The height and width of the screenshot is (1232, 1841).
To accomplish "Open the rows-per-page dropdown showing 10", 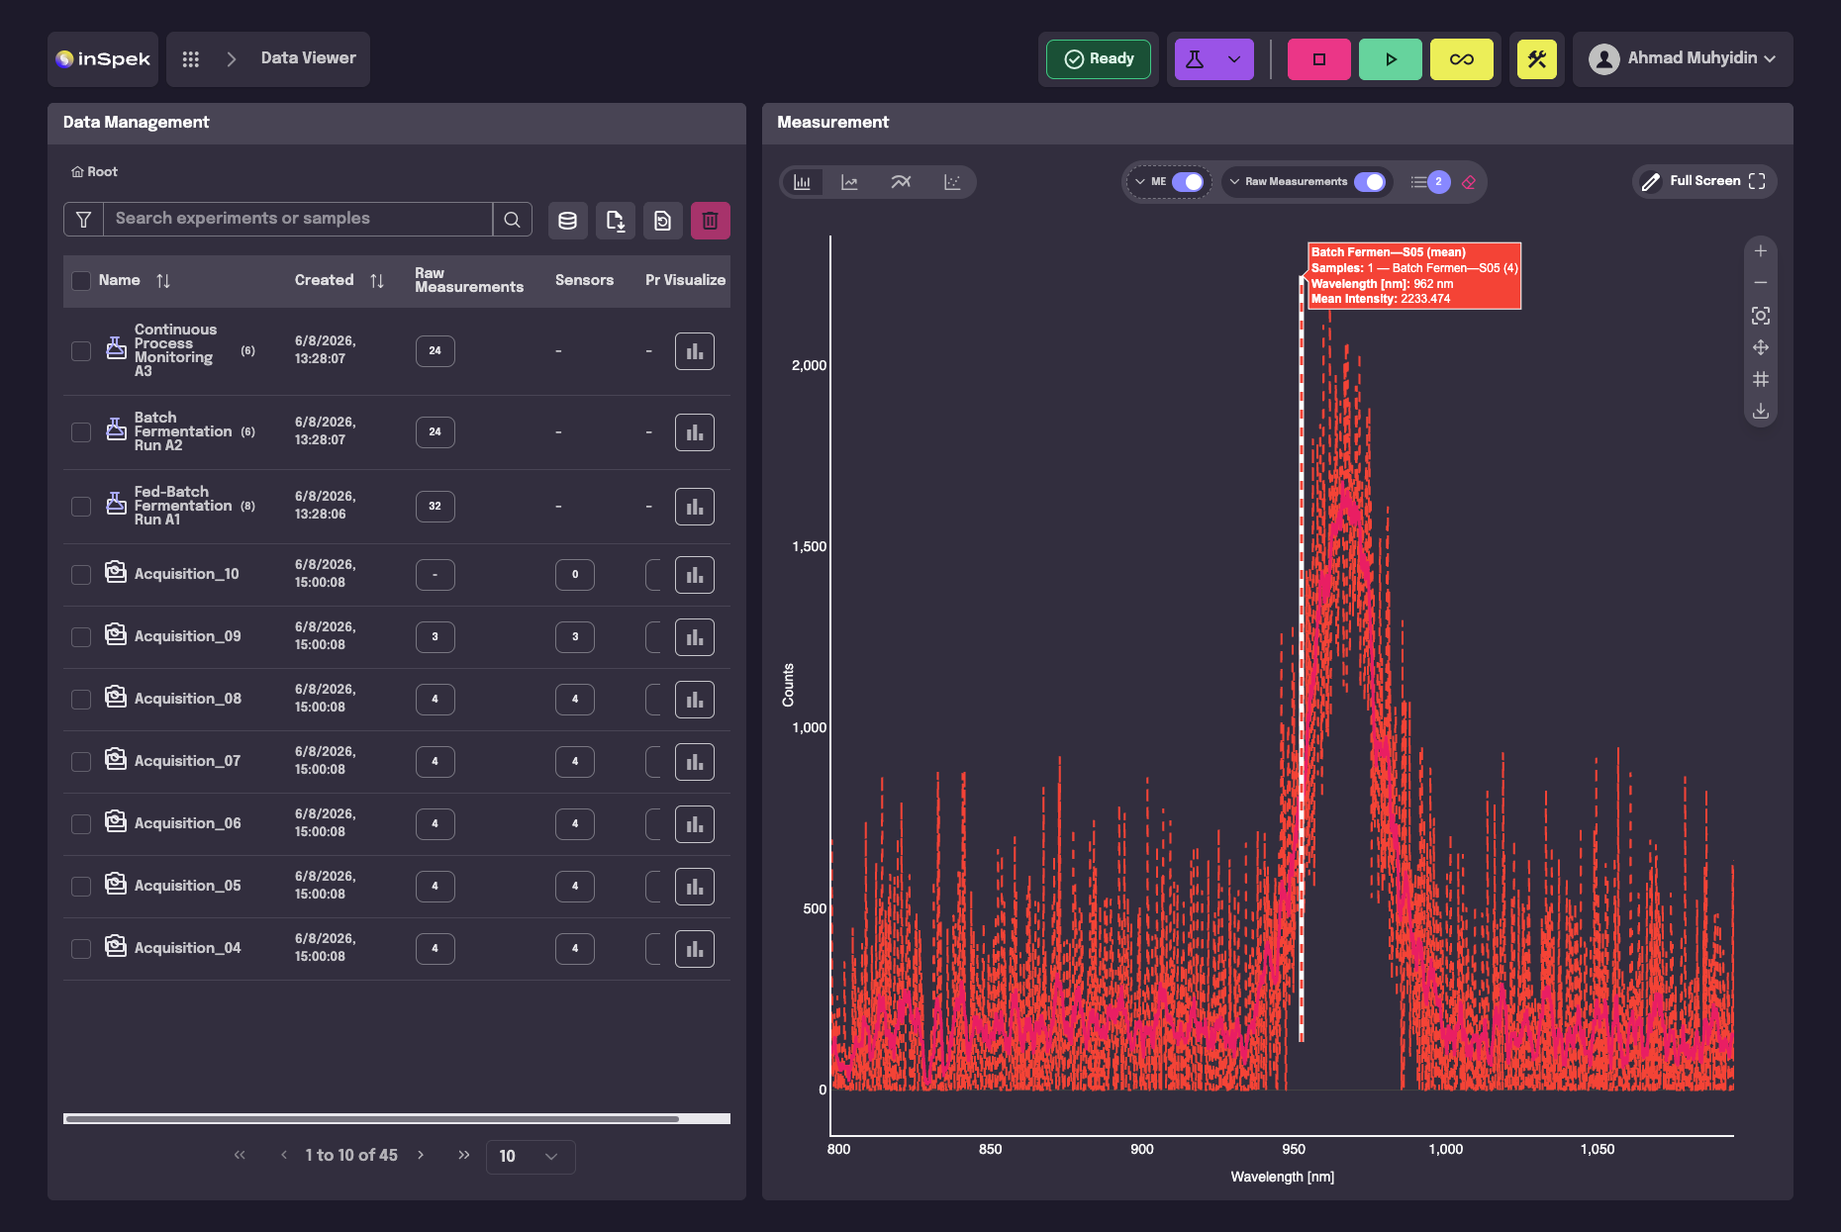I will pos(531,1156).
